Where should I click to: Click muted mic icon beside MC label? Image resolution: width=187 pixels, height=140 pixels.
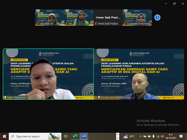pyautogui.click(x=67, y=24)
